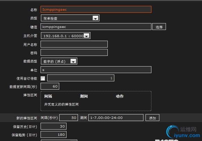Open the 类型 dropdown showing 简单检查
The height and width of the screenshot is (141, 202).
70,18
